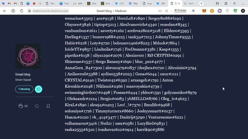Open the Smart blog author name link
This screenshot has width=248, height=139.
pyautogui.click(x=22, y=75)
